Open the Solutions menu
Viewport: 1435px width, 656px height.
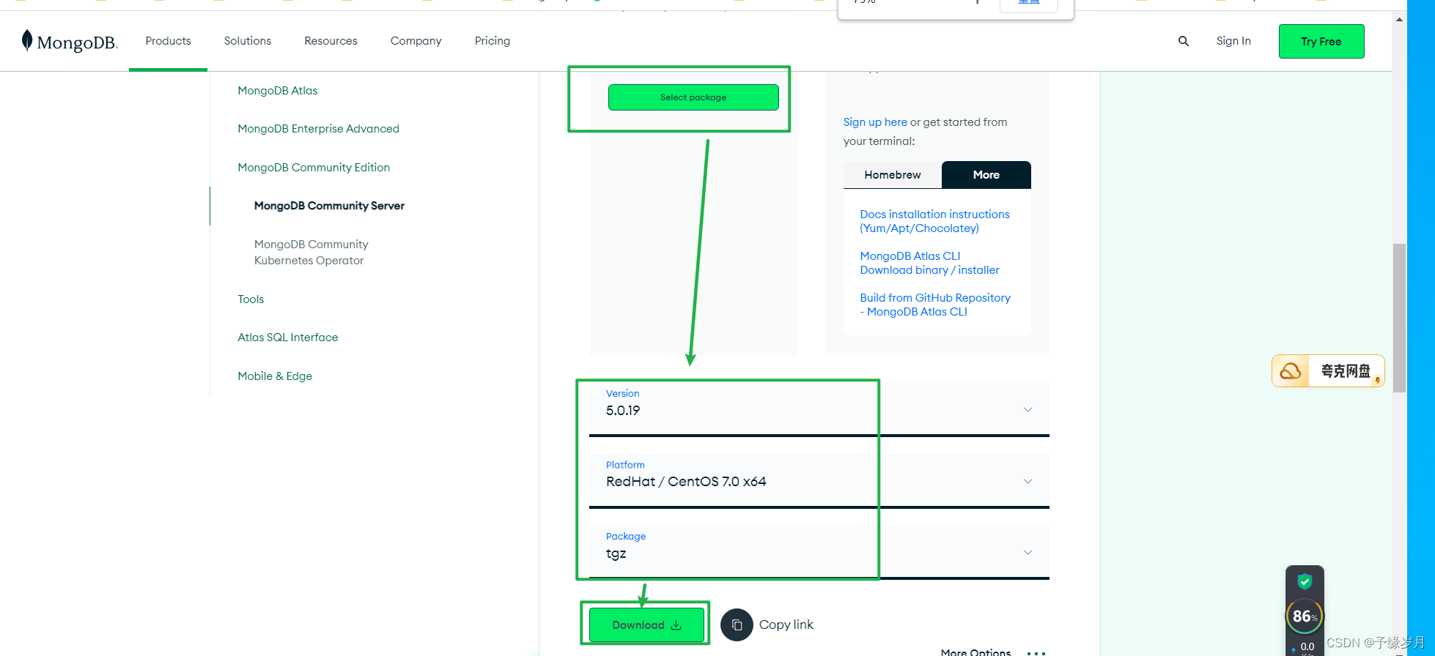coord(248,41)
